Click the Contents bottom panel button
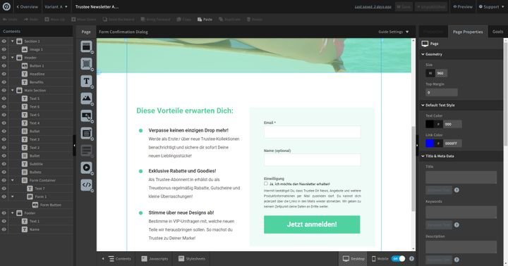Image resolution: width=508 pixels, height=266 pixels. 119,258
